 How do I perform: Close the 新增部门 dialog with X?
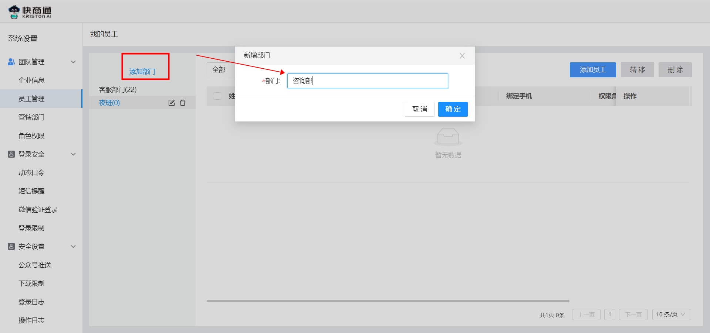point(462,56)
